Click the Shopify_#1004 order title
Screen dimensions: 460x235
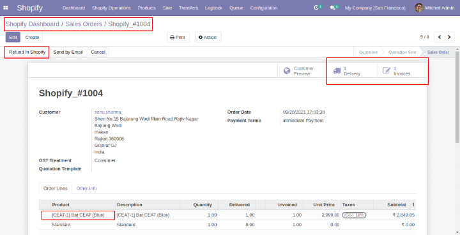click(71, 93)
